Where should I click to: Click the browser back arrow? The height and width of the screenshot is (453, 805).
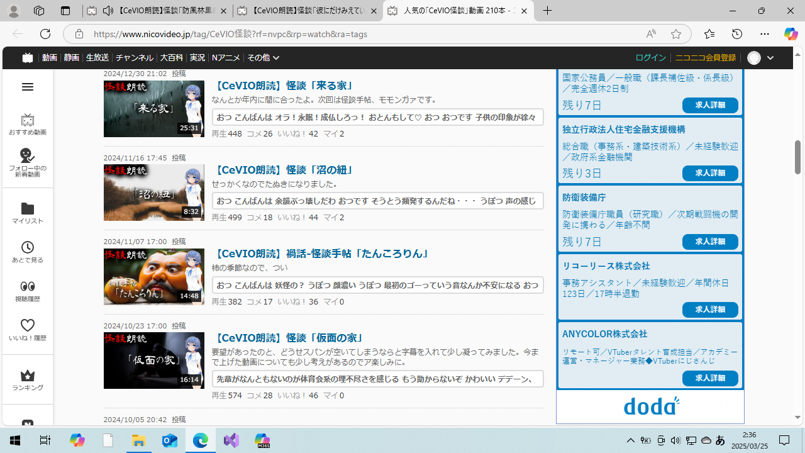click(x=18, y=34)
